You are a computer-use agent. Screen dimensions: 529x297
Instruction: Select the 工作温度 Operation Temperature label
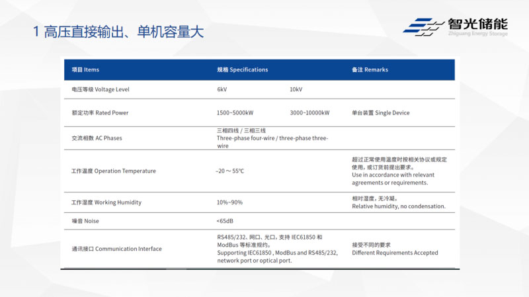(x=113, y=171)
